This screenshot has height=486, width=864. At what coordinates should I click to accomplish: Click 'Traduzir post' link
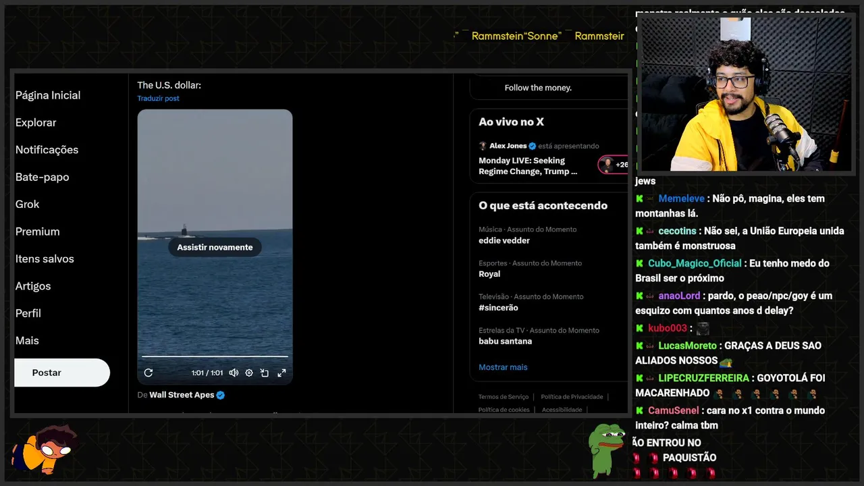[159, 98]
